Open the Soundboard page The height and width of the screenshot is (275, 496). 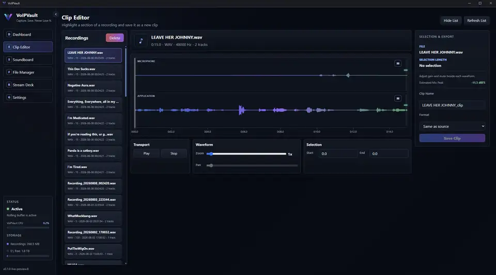click(x=28, y=60)
